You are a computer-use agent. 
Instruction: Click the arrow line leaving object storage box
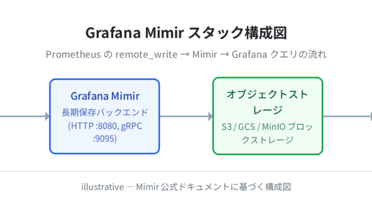(348, 116)
